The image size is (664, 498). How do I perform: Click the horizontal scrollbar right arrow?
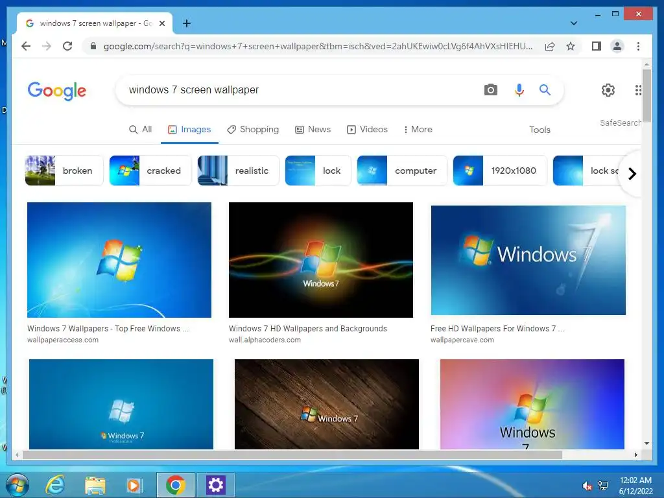click(x=635, y=455)
